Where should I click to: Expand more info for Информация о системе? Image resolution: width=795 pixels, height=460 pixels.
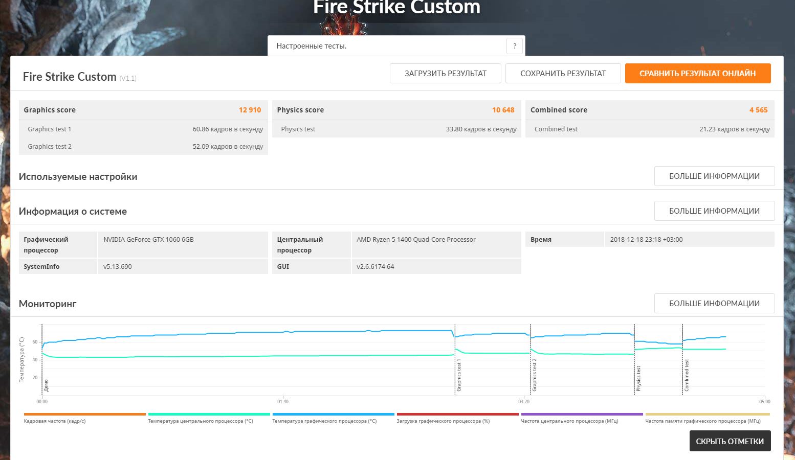tap(714, 211)
